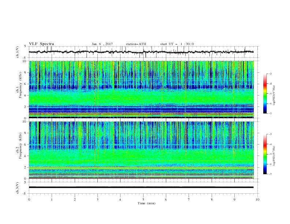Click the "ch.3(V)" waveform axis label

click(x=17, y=188)
